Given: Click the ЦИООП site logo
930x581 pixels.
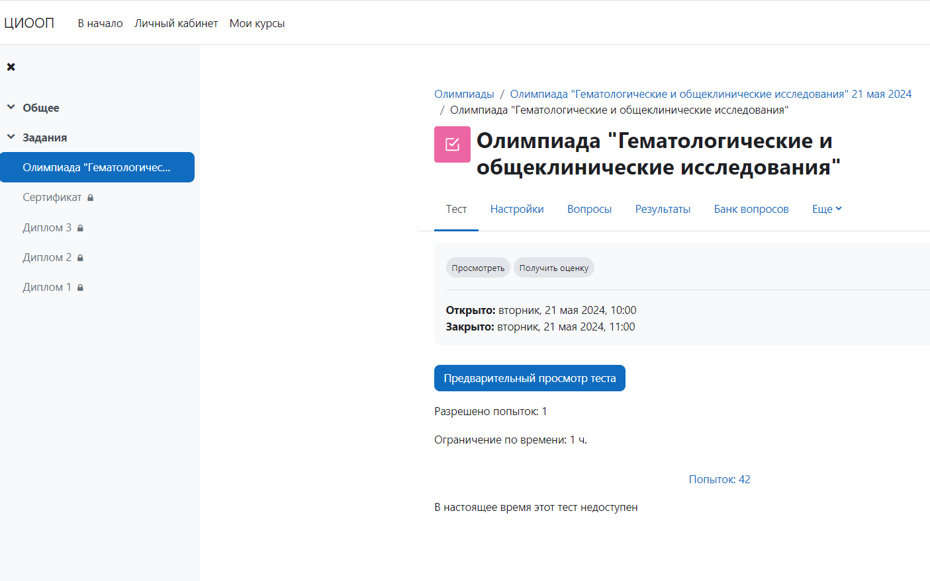Looking at the screenshot, I should click(29, 23).
